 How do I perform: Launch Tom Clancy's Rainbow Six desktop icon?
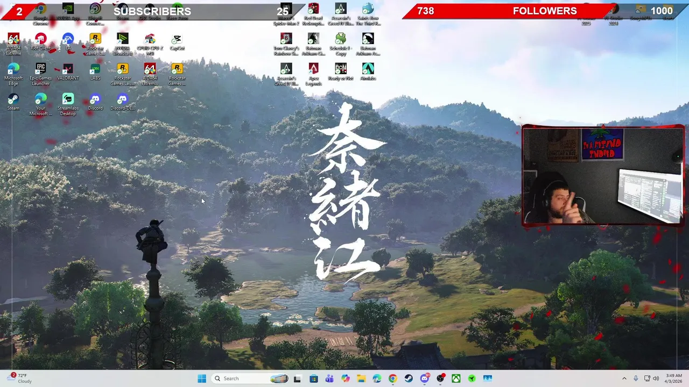[286, 44]
